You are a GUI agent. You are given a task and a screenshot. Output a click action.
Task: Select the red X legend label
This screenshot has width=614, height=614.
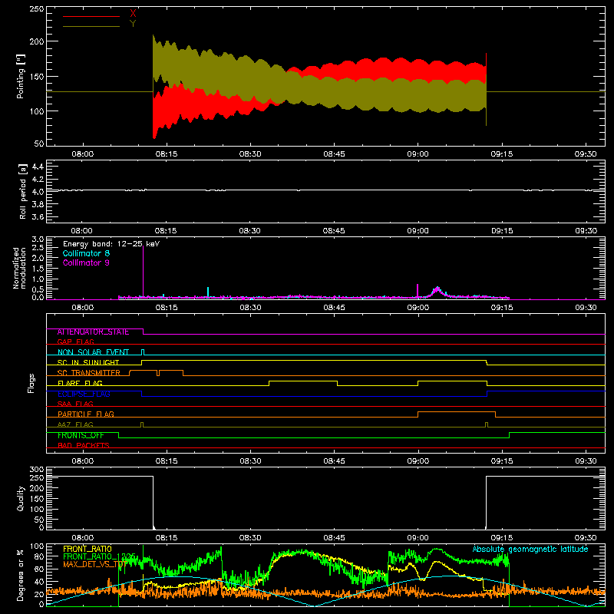133,14
